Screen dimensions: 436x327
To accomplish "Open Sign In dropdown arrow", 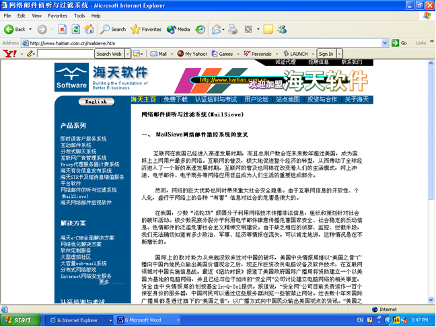I will (x=339, y=54).
